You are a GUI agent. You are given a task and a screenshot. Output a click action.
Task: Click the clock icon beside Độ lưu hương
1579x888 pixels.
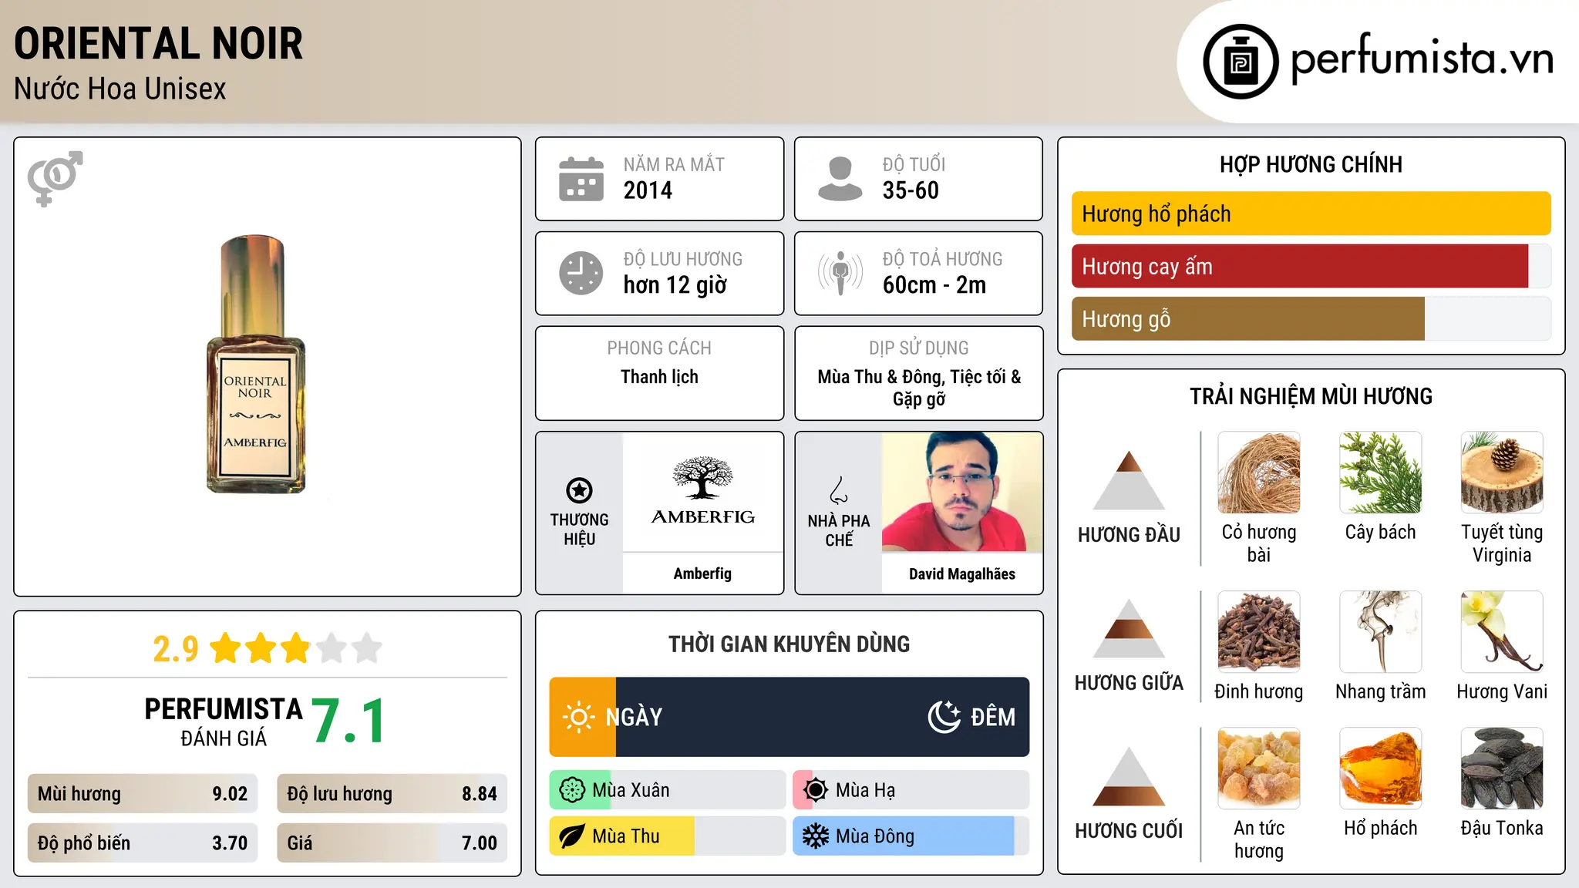click(x=581, y=273)
